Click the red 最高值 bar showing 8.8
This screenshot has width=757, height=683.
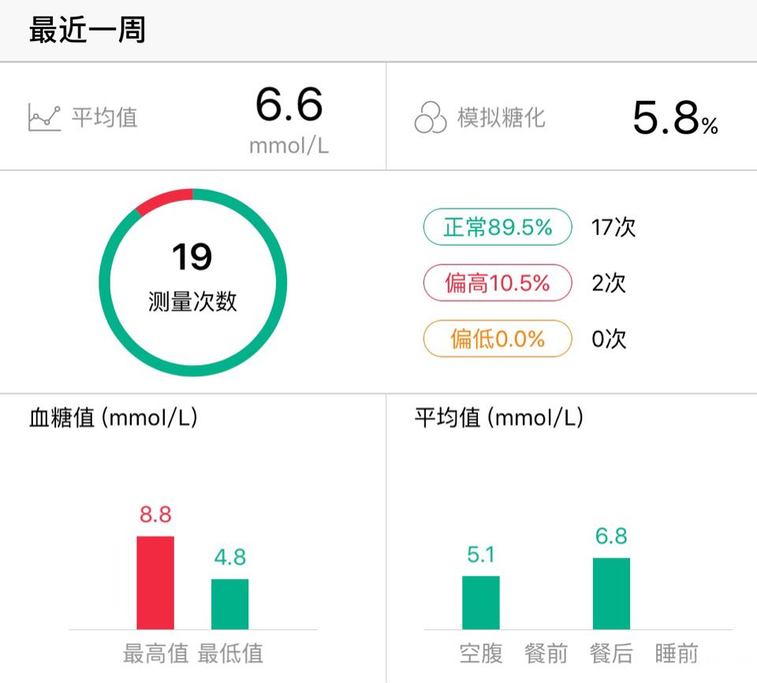point(155,583)
